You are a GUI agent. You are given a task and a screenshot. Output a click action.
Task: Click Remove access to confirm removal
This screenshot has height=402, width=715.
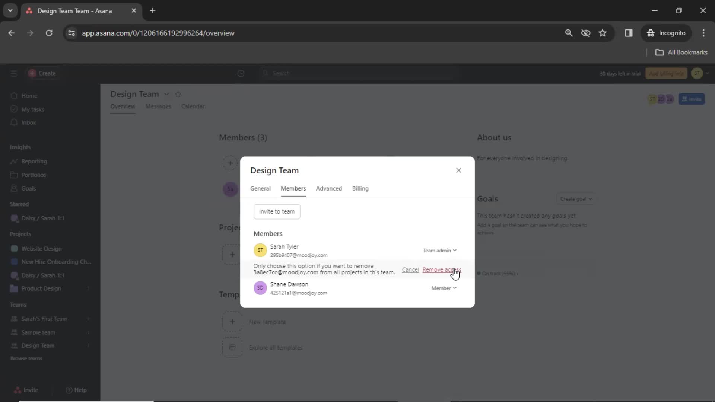click(441, 269)
